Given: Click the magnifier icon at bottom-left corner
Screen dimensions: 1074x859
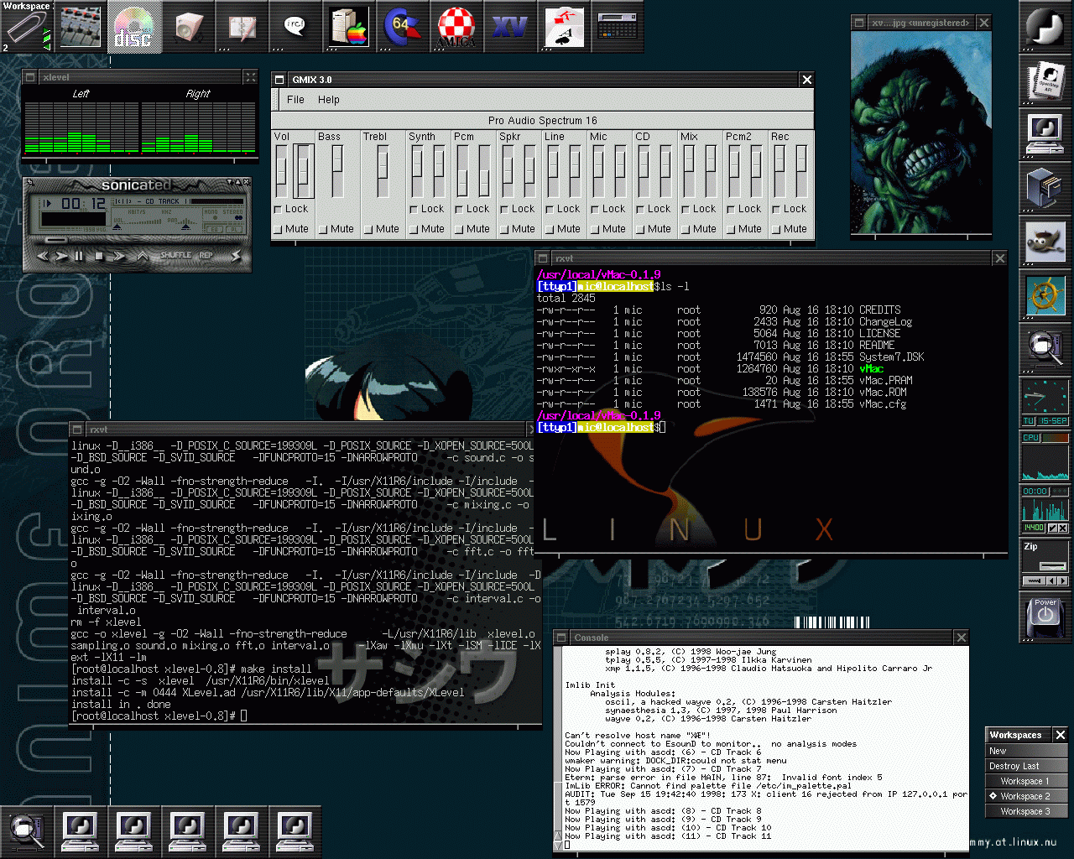Looking at the screenshot, I should [x=27, y=831].
